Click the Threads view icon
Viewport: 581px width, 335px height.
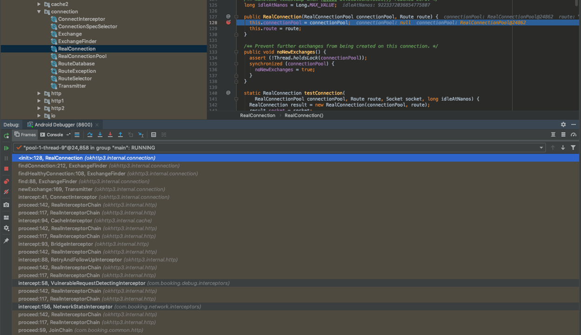click(553, 135)
